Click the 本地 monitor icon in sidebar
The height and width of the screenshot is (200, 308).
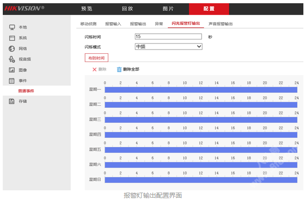tap(12, 27)
